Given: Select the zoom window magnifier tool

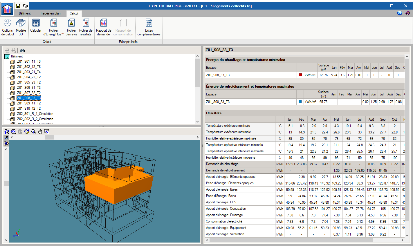Looking at the screenshot, I should tap(33, 132).
